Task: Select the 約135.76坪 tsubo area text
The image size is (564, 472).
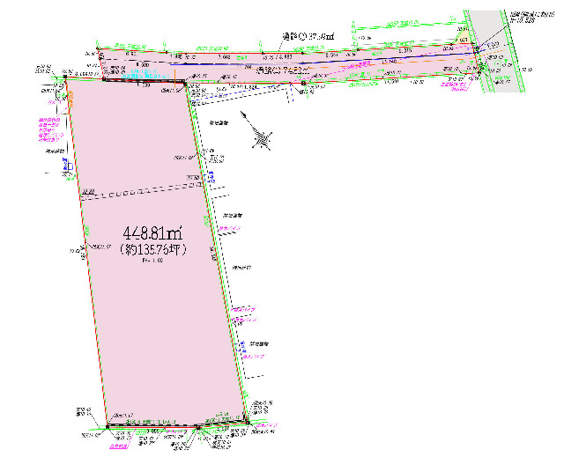Action: [x=153, y=249]
